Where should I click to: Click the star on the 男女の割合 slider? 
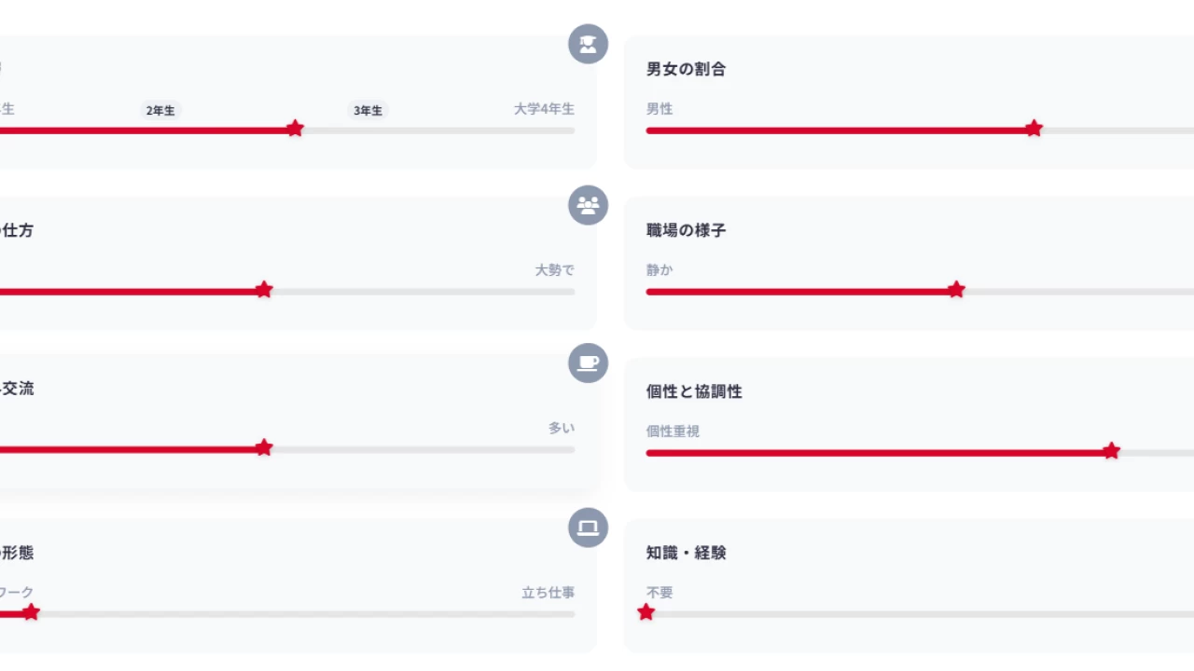1034,129
